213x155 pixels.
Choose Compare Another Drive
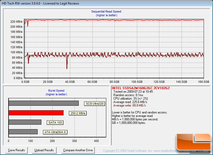[x=78, y=150]
